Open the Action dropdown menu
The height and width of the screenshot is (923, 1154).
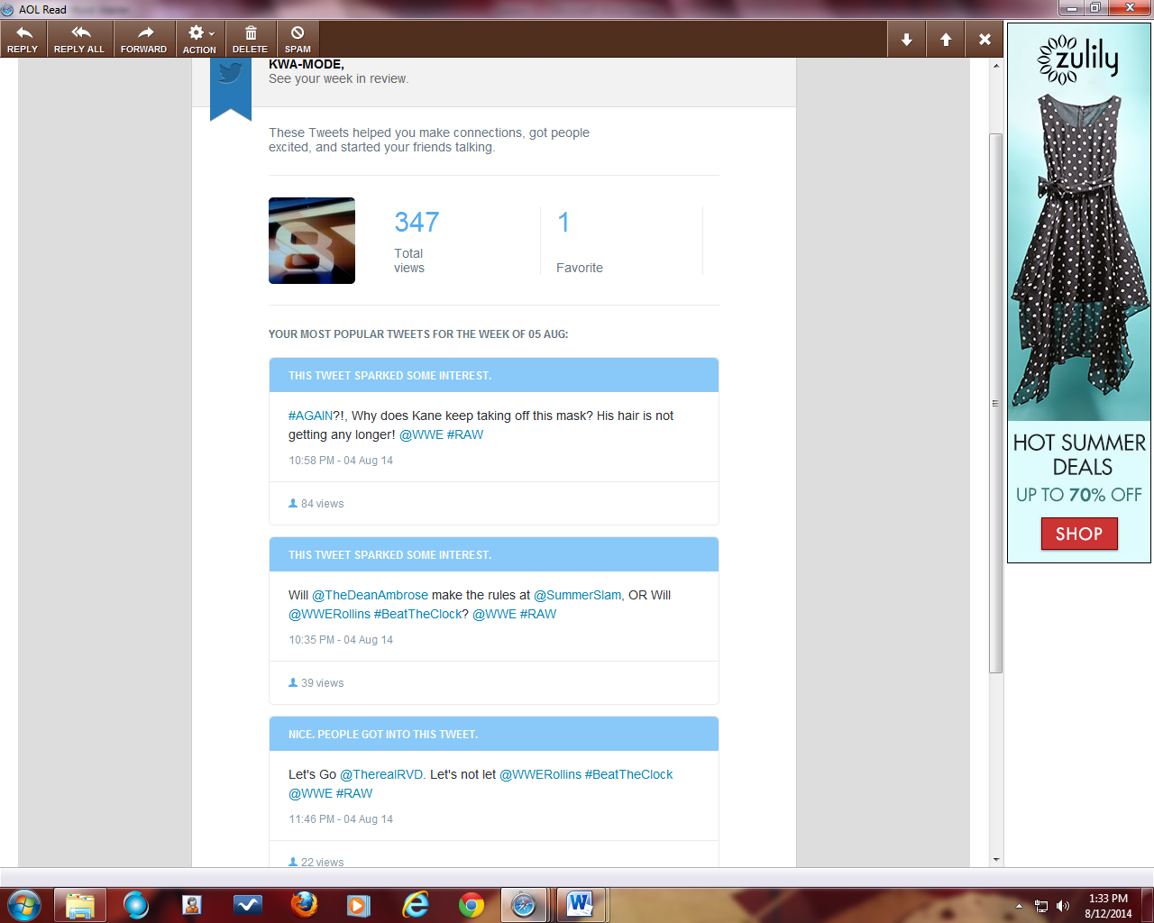coord(199,40)
